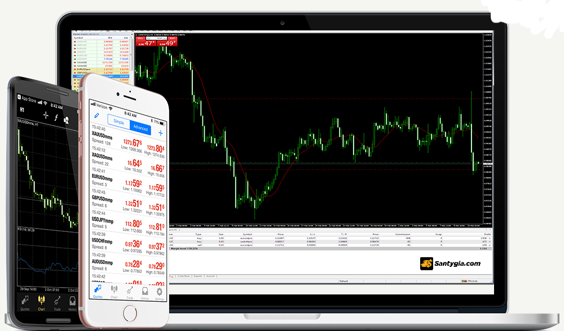Switch quotes view to Advanced
The height and width of the screenshot is (331, 564).
[140, 128]
